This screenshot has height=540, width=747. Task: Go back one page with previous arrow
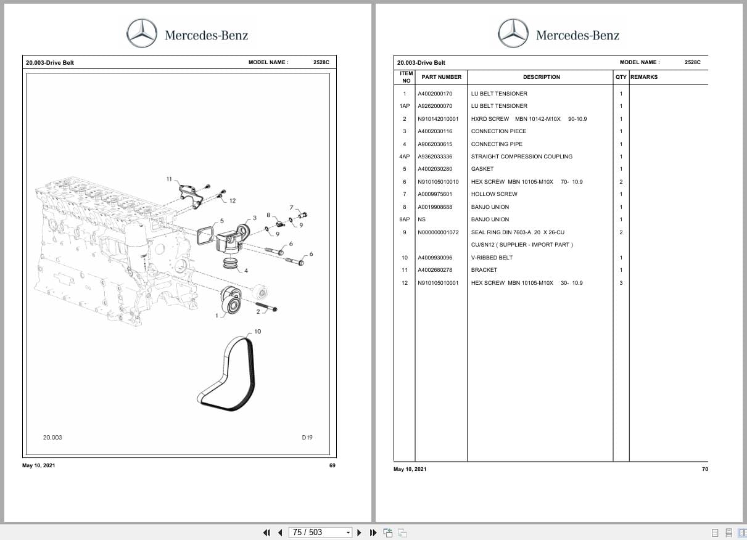(x=280, y=532)
